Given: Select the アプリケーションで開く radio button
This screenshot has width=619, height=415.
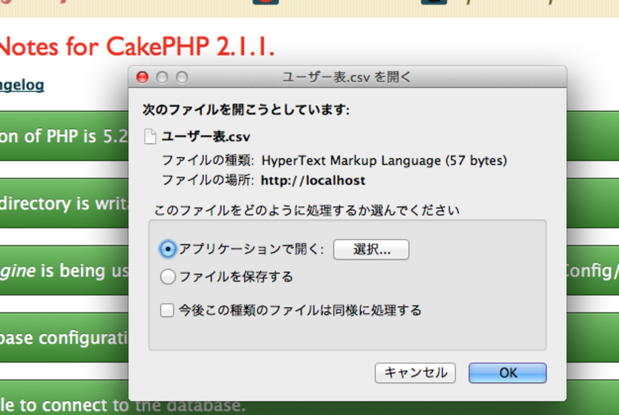Looking at the screenshot, I should pos(168,249).
